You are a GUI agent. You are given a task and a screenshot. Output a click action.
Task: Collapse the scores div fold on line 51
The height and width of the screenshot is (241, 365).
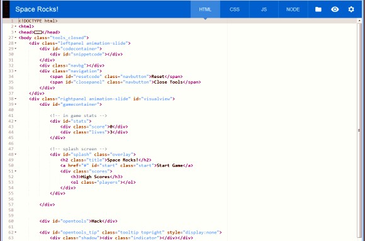click(16, 171)
